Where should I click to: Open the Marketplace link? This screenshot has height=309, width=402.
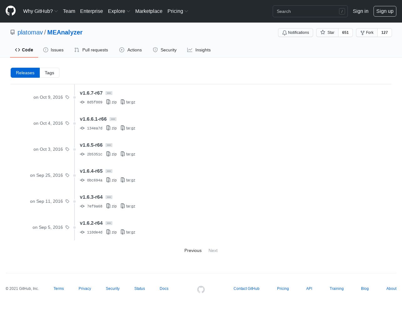point(149,11)
